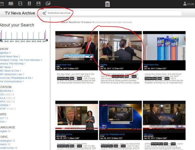The width and height of the screenshot is (195, 150).
Task: Filter by date 2017
Action: [2, 118]
